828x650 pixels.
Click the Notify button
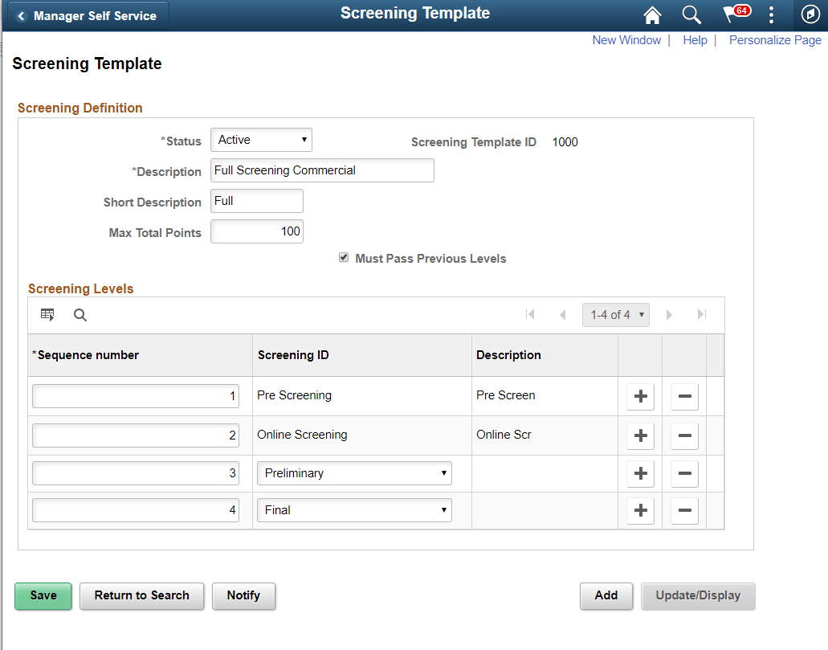243,596
